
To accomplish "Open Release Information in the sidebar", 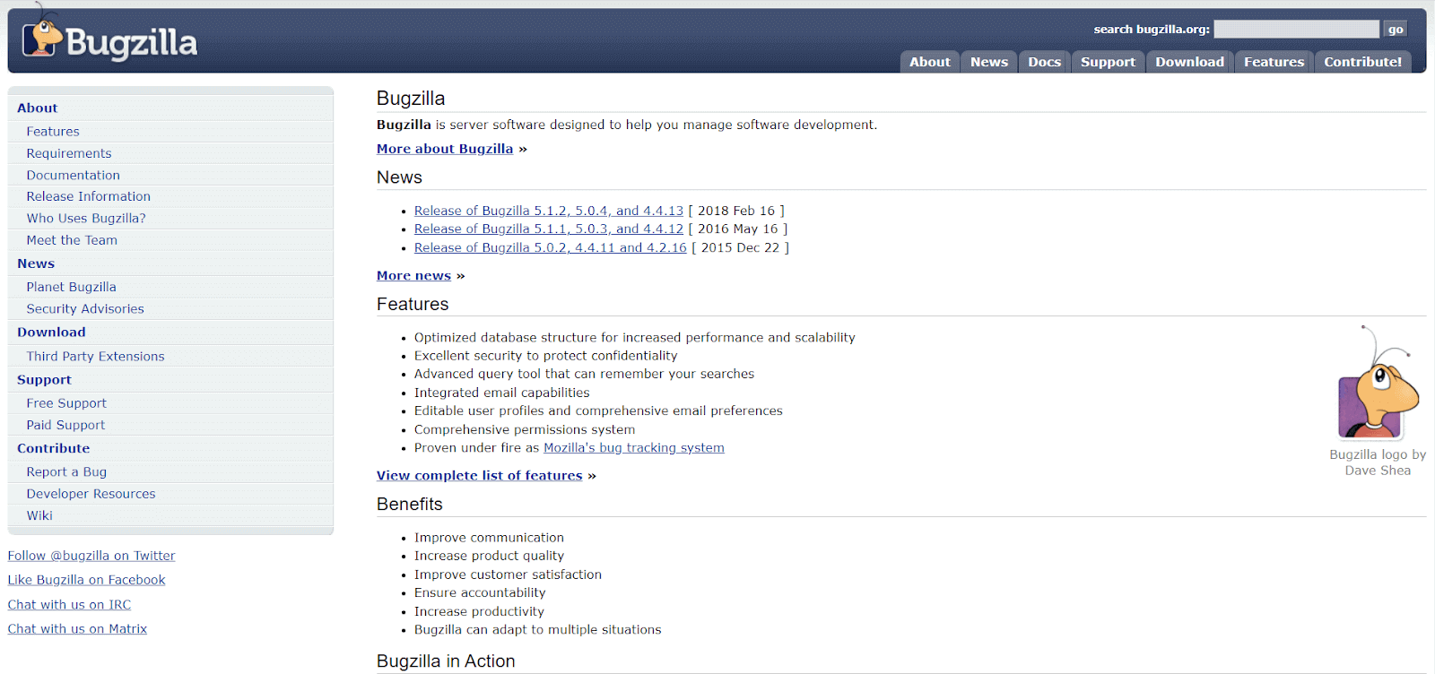I will pos(88,196).
